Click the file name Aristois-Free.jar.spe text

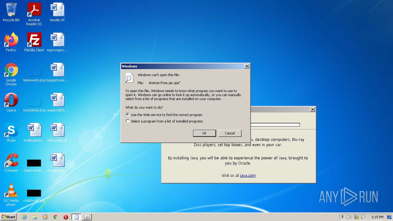[165, 83]
